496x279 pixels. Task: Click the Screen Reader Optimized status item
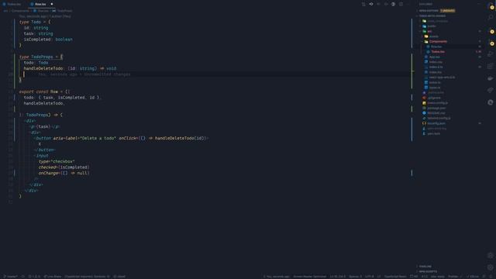point(309,277)
